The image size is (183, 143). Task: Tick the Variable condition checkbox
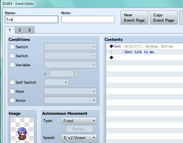(x=12, y=65)
